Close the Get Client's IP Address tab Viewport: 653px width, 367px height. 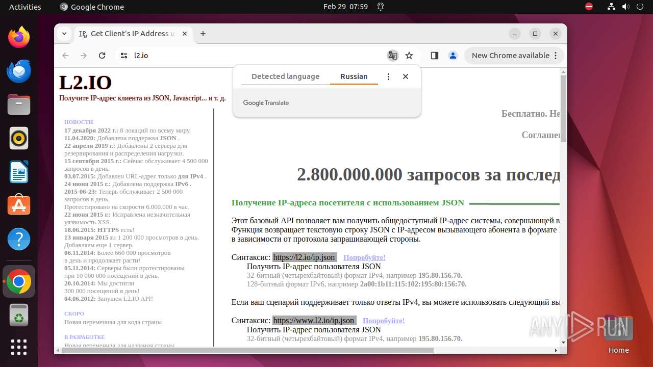coord(184,34)
